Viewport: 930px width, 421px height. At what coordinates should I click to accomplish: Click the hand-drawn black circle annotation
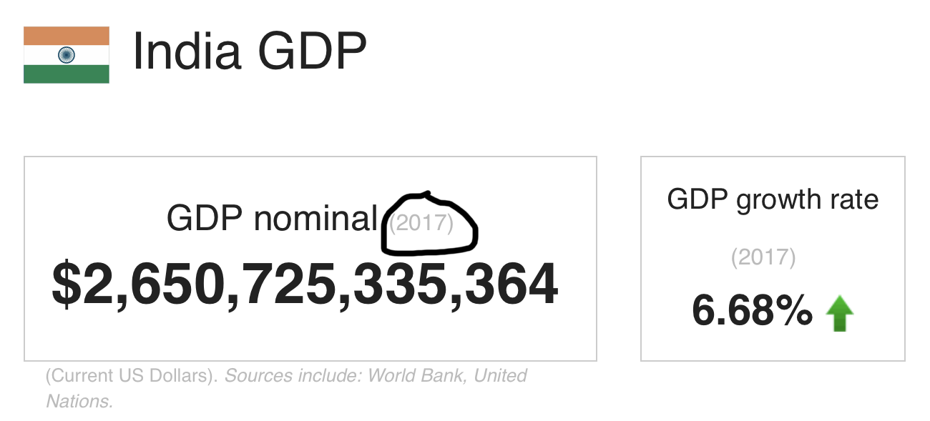[x=429, y=223]
